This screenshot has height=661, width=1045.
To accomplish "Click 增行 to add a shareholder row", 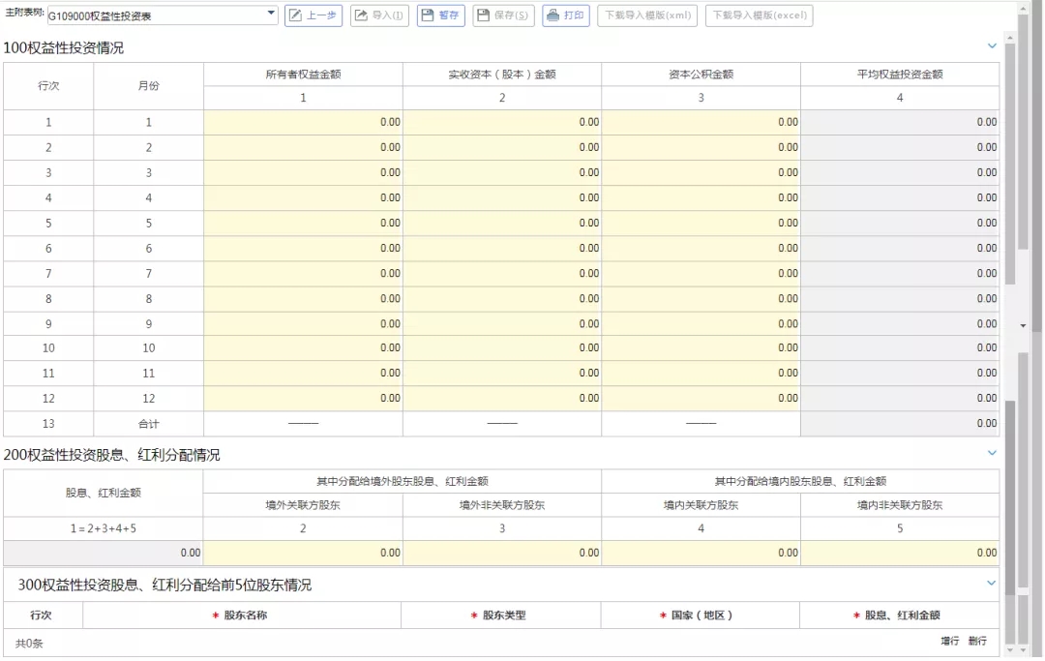I will (x=949, y=642).
